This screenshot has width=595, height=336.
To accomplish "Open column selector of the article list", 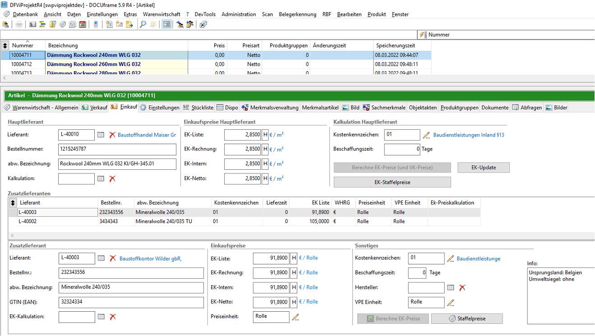I will click(x=5, y=45).
